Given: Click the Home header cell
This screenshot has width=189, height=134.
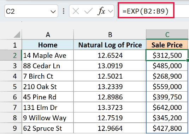Looking at the screenshot, I should (48, 45).
